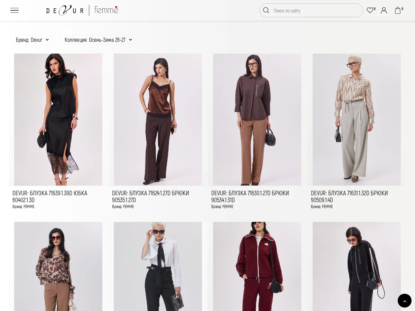Open the leopard print blouse photo

(x=58, y=266)
